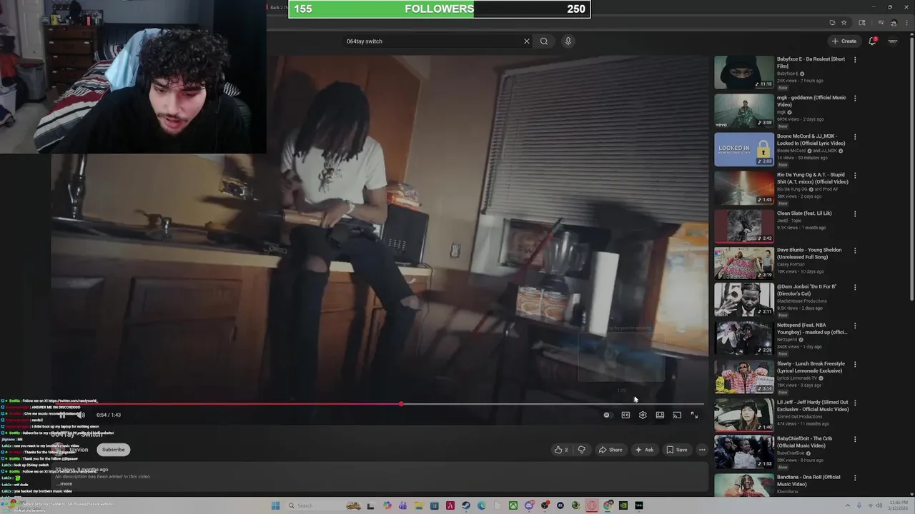Switch to theater mode

pyautogui.click(x=660, y=415)
